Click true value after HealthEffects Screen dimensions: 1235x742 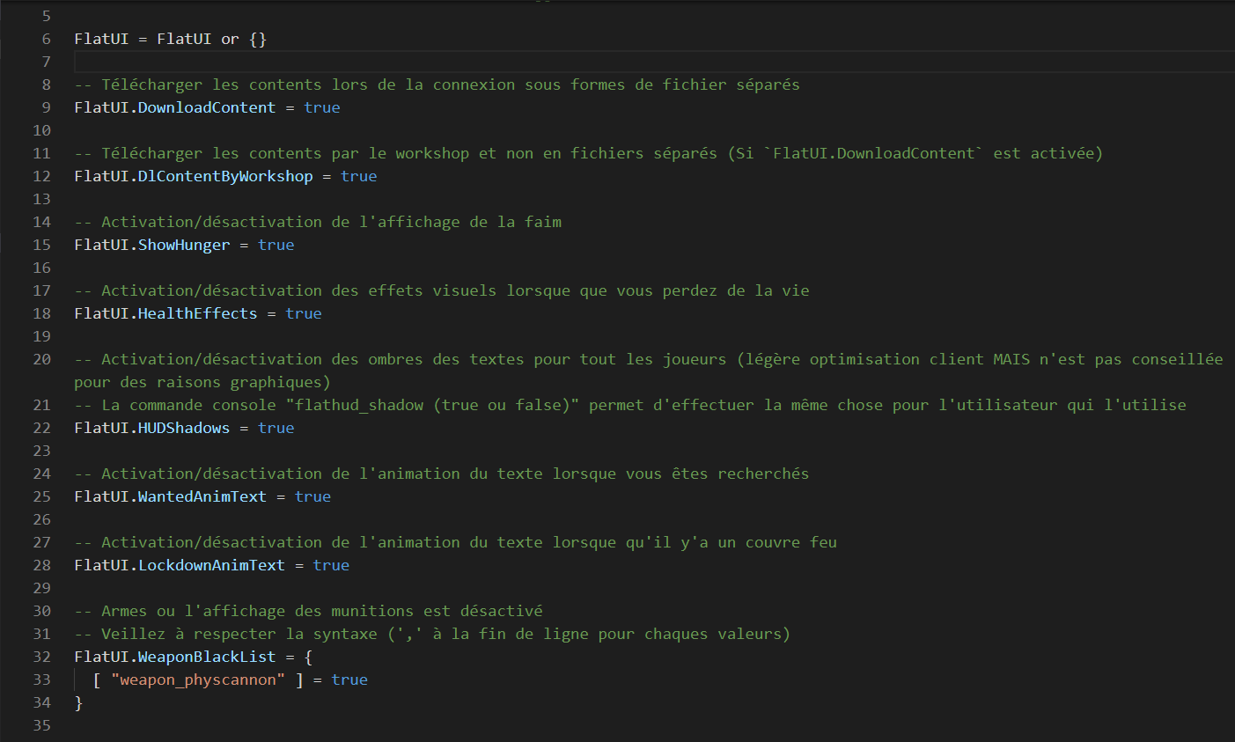pyautogui.click(x=304, y=313)
